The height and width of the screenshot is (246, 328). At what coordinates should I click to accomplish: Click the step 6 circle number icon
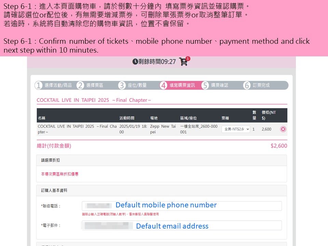point(247,85)
